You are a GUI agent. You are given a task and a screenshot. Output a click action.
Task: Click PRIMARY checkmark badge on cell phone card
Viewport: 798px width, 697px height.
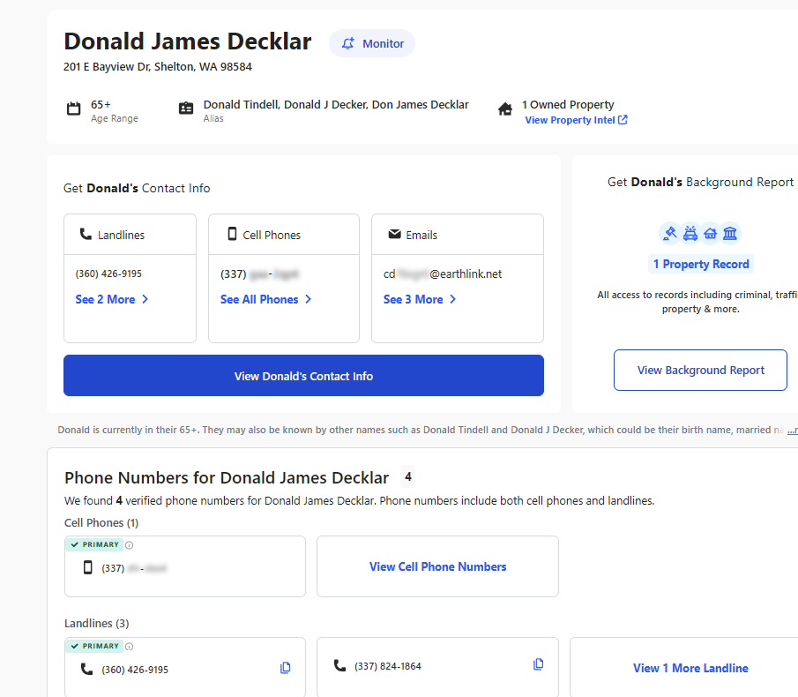94,544
